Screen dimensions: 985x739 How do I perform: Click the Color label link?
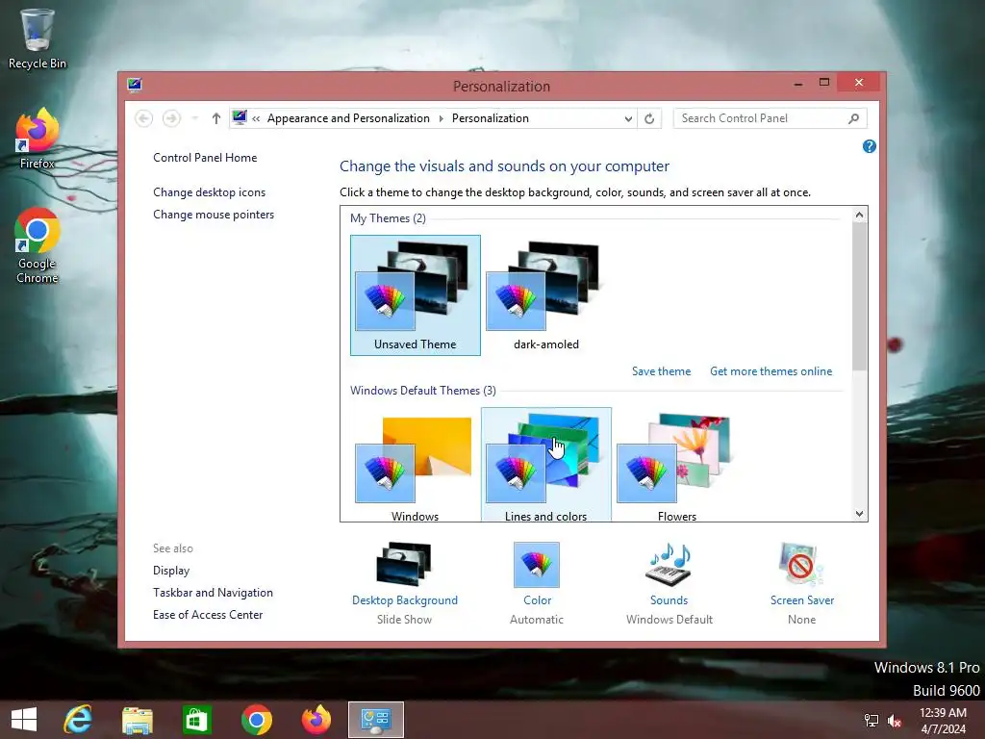[x=537, y=600]
